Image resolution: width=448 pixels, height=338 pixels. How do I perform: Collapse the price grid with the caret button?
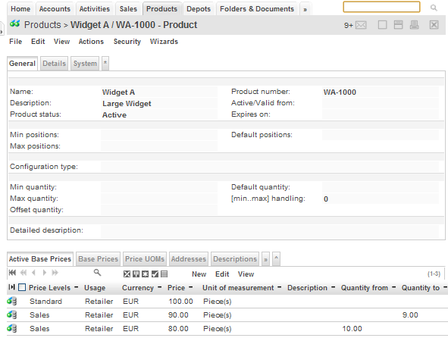coord(276,258)
